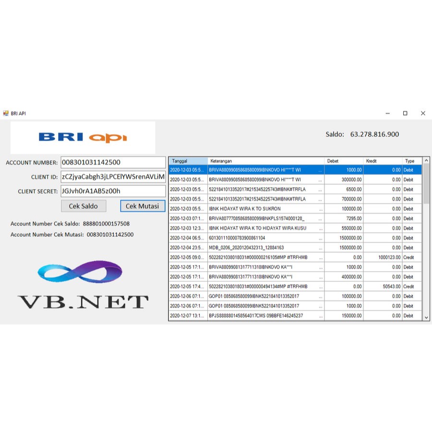432x432 pixels.
Task: Click the CLIENT SECRET input field
Action: click(113, 191)
